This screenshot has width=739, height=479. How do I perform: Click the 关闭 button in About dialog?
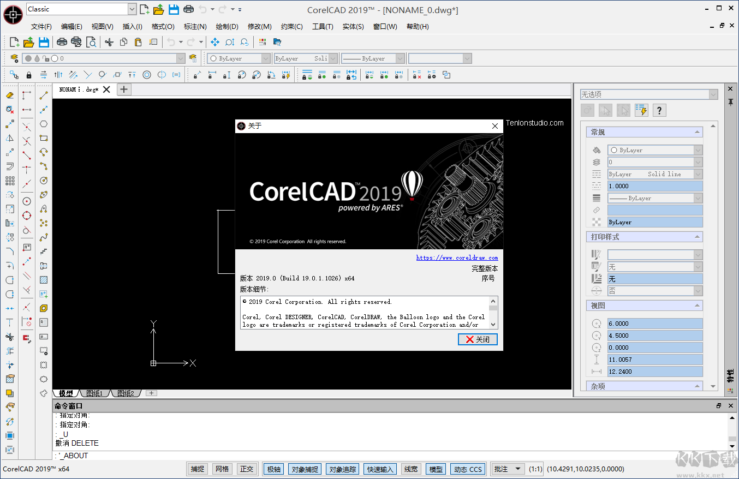[478, 339]
